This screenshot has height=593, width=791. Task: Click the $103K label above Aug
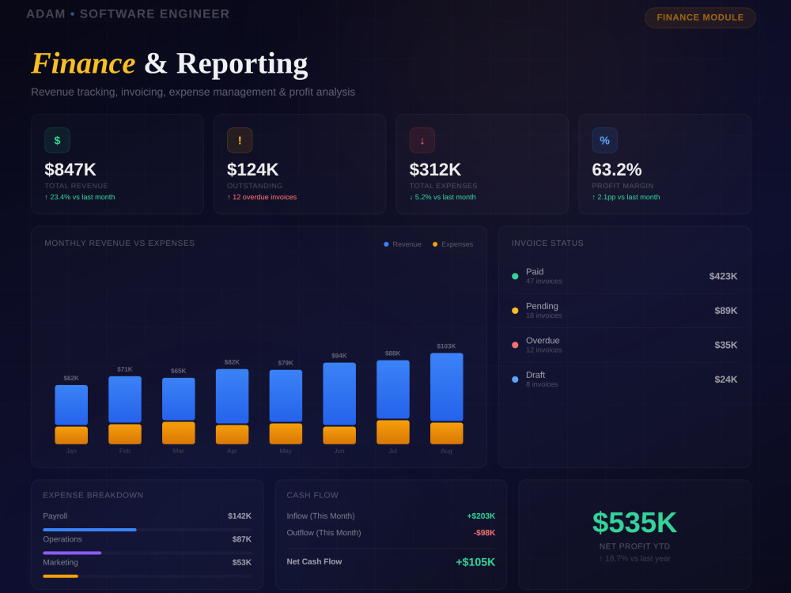point(446,346)
